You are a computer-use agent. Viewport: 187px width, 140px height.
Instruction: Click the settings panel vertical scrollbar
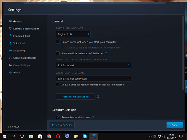pos(183,53)
